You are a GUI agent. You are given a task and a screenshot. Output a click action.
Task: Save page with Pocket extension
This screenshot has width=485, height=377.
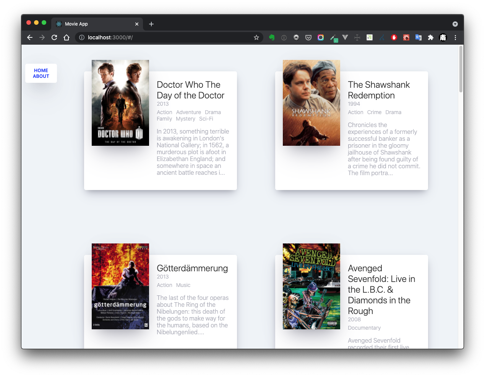tap(308, 37)
